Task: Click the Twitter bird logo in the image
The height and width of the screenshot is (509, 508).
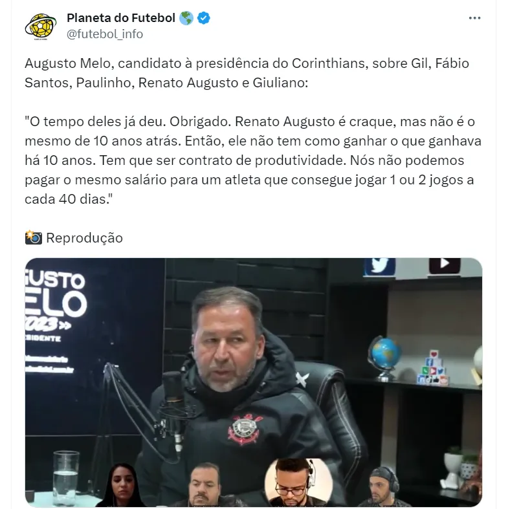Action: [379, 266]
